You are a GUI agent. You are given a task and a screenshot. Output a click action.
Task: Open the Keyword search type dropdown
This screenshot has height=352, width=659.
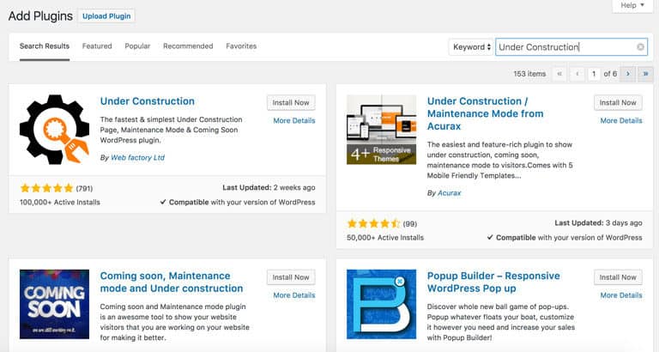pyautogui.click(x=471, y=47)
